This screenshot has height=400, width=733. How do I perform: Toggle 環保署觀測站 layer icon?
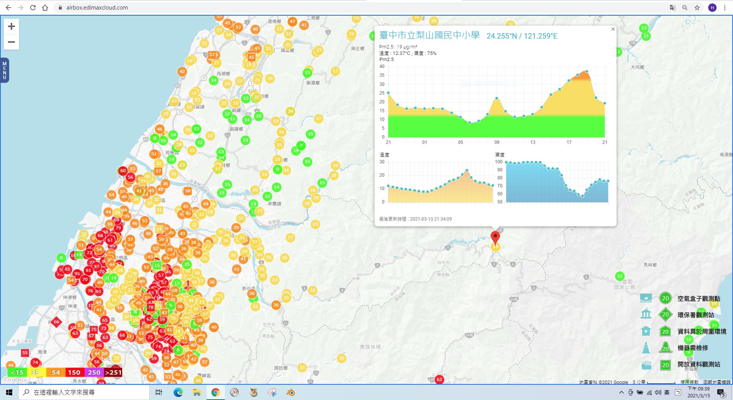coord(646,315)
